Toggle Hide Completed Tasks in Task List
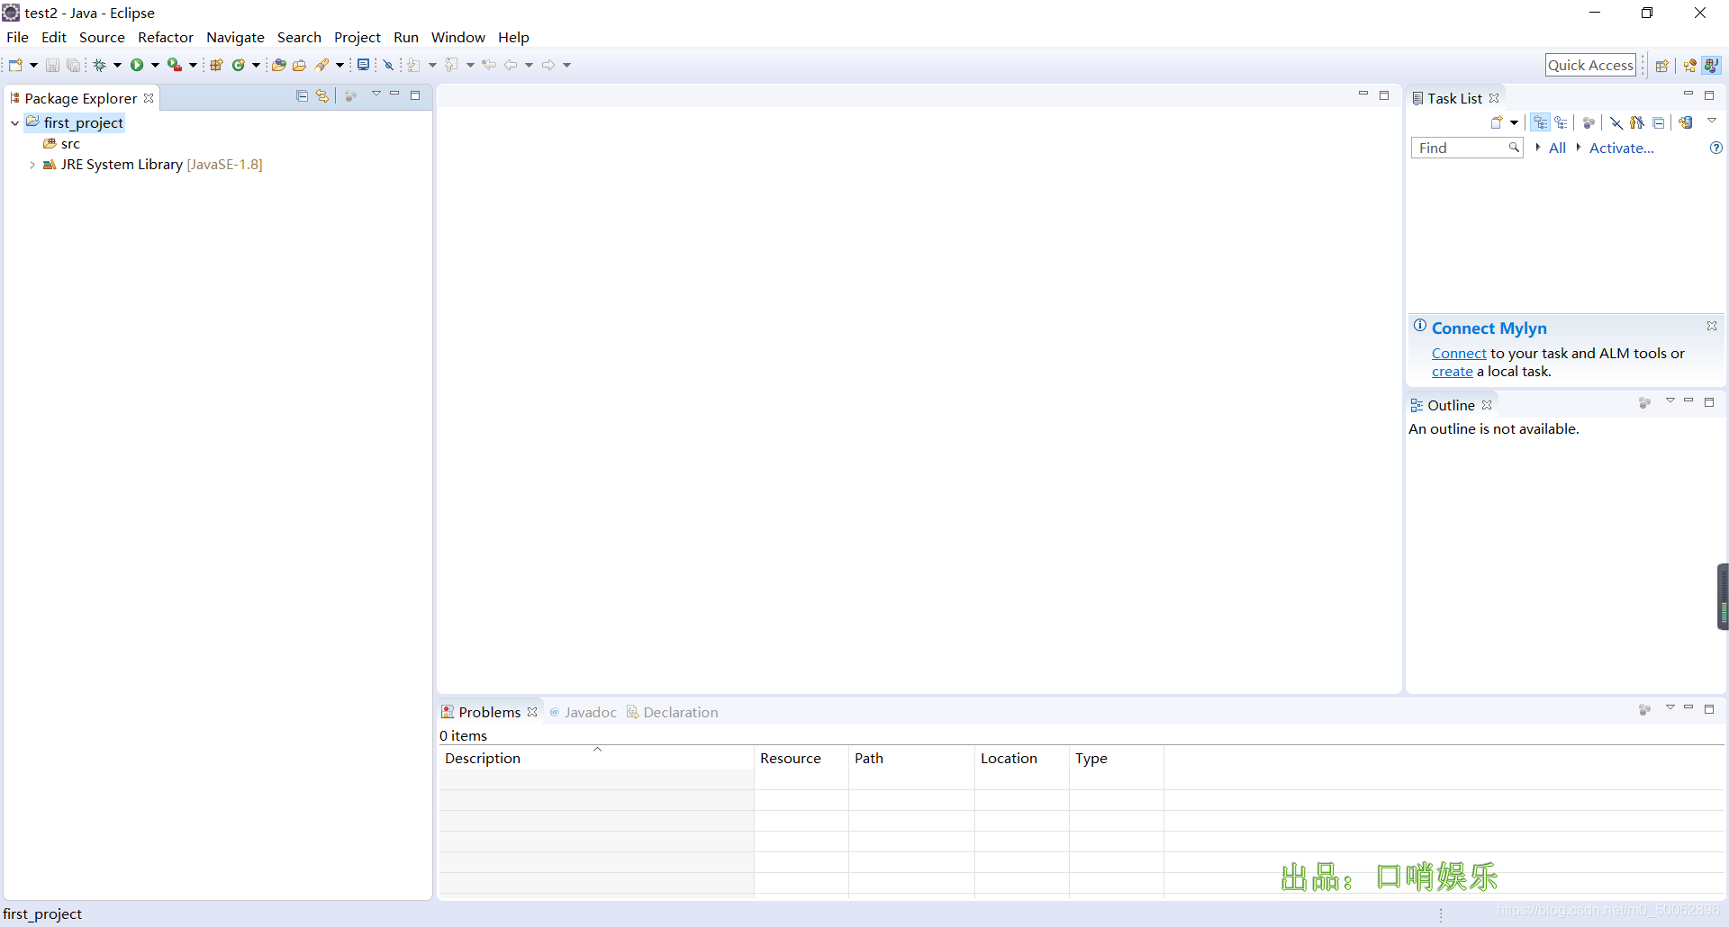Image resolution: width=1729 pixels, height=927 pixels. (1616, 123)
